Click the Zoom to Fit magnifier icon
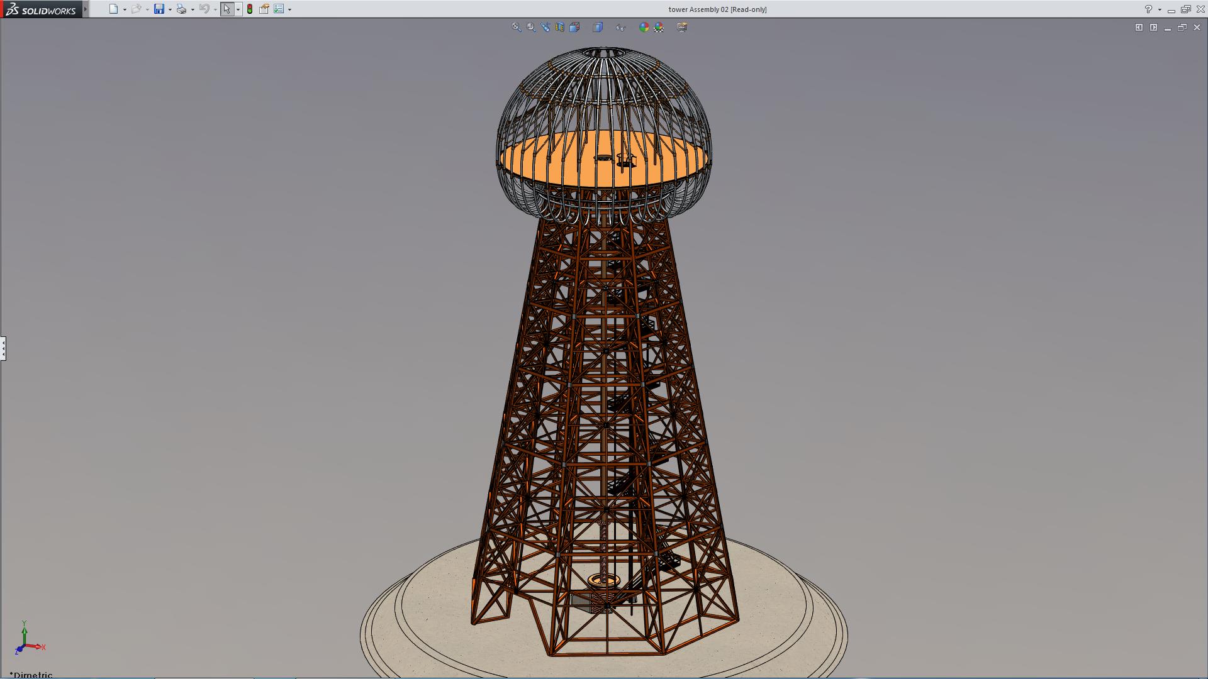The height and width of the screenshot is (679, 1208). (x=516, y=27)
